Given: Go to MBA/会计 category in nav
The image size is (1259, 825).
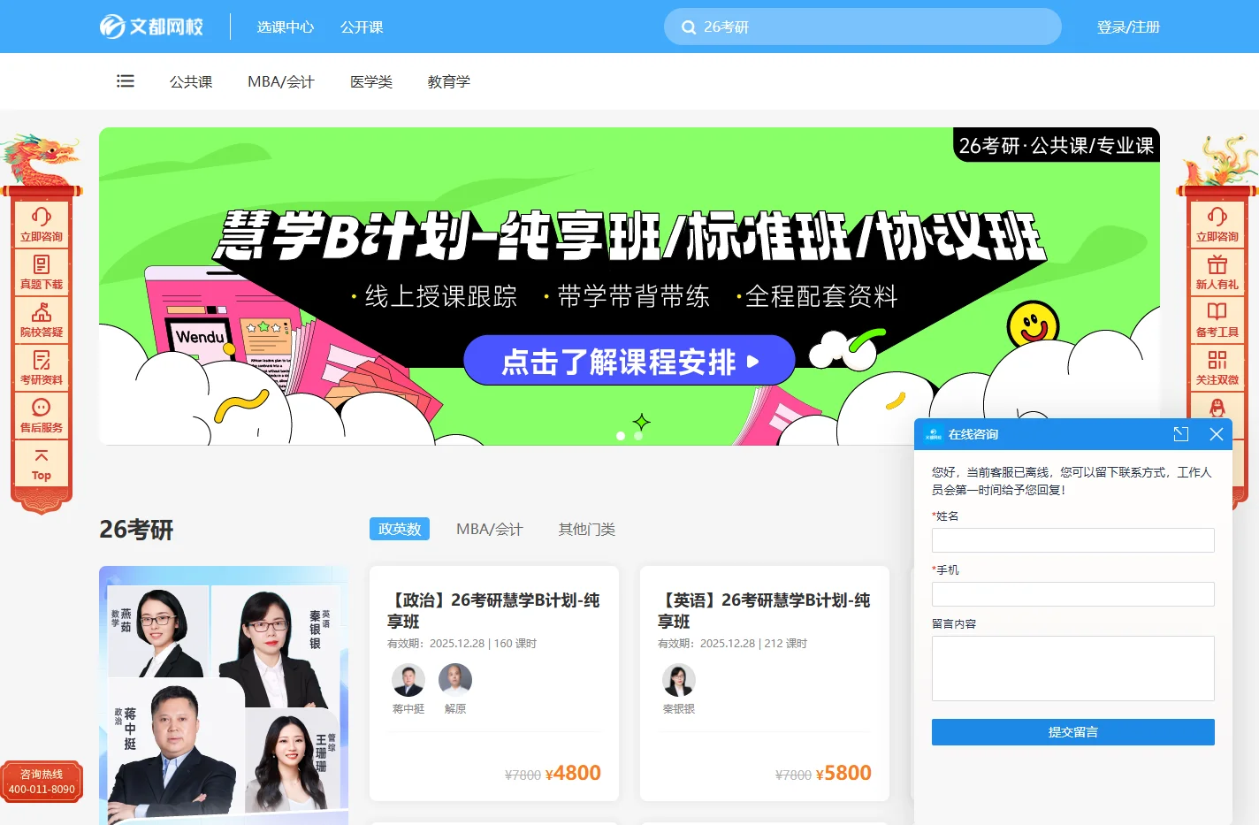Looking at the screenshot, I should click(x=281, y=81).
